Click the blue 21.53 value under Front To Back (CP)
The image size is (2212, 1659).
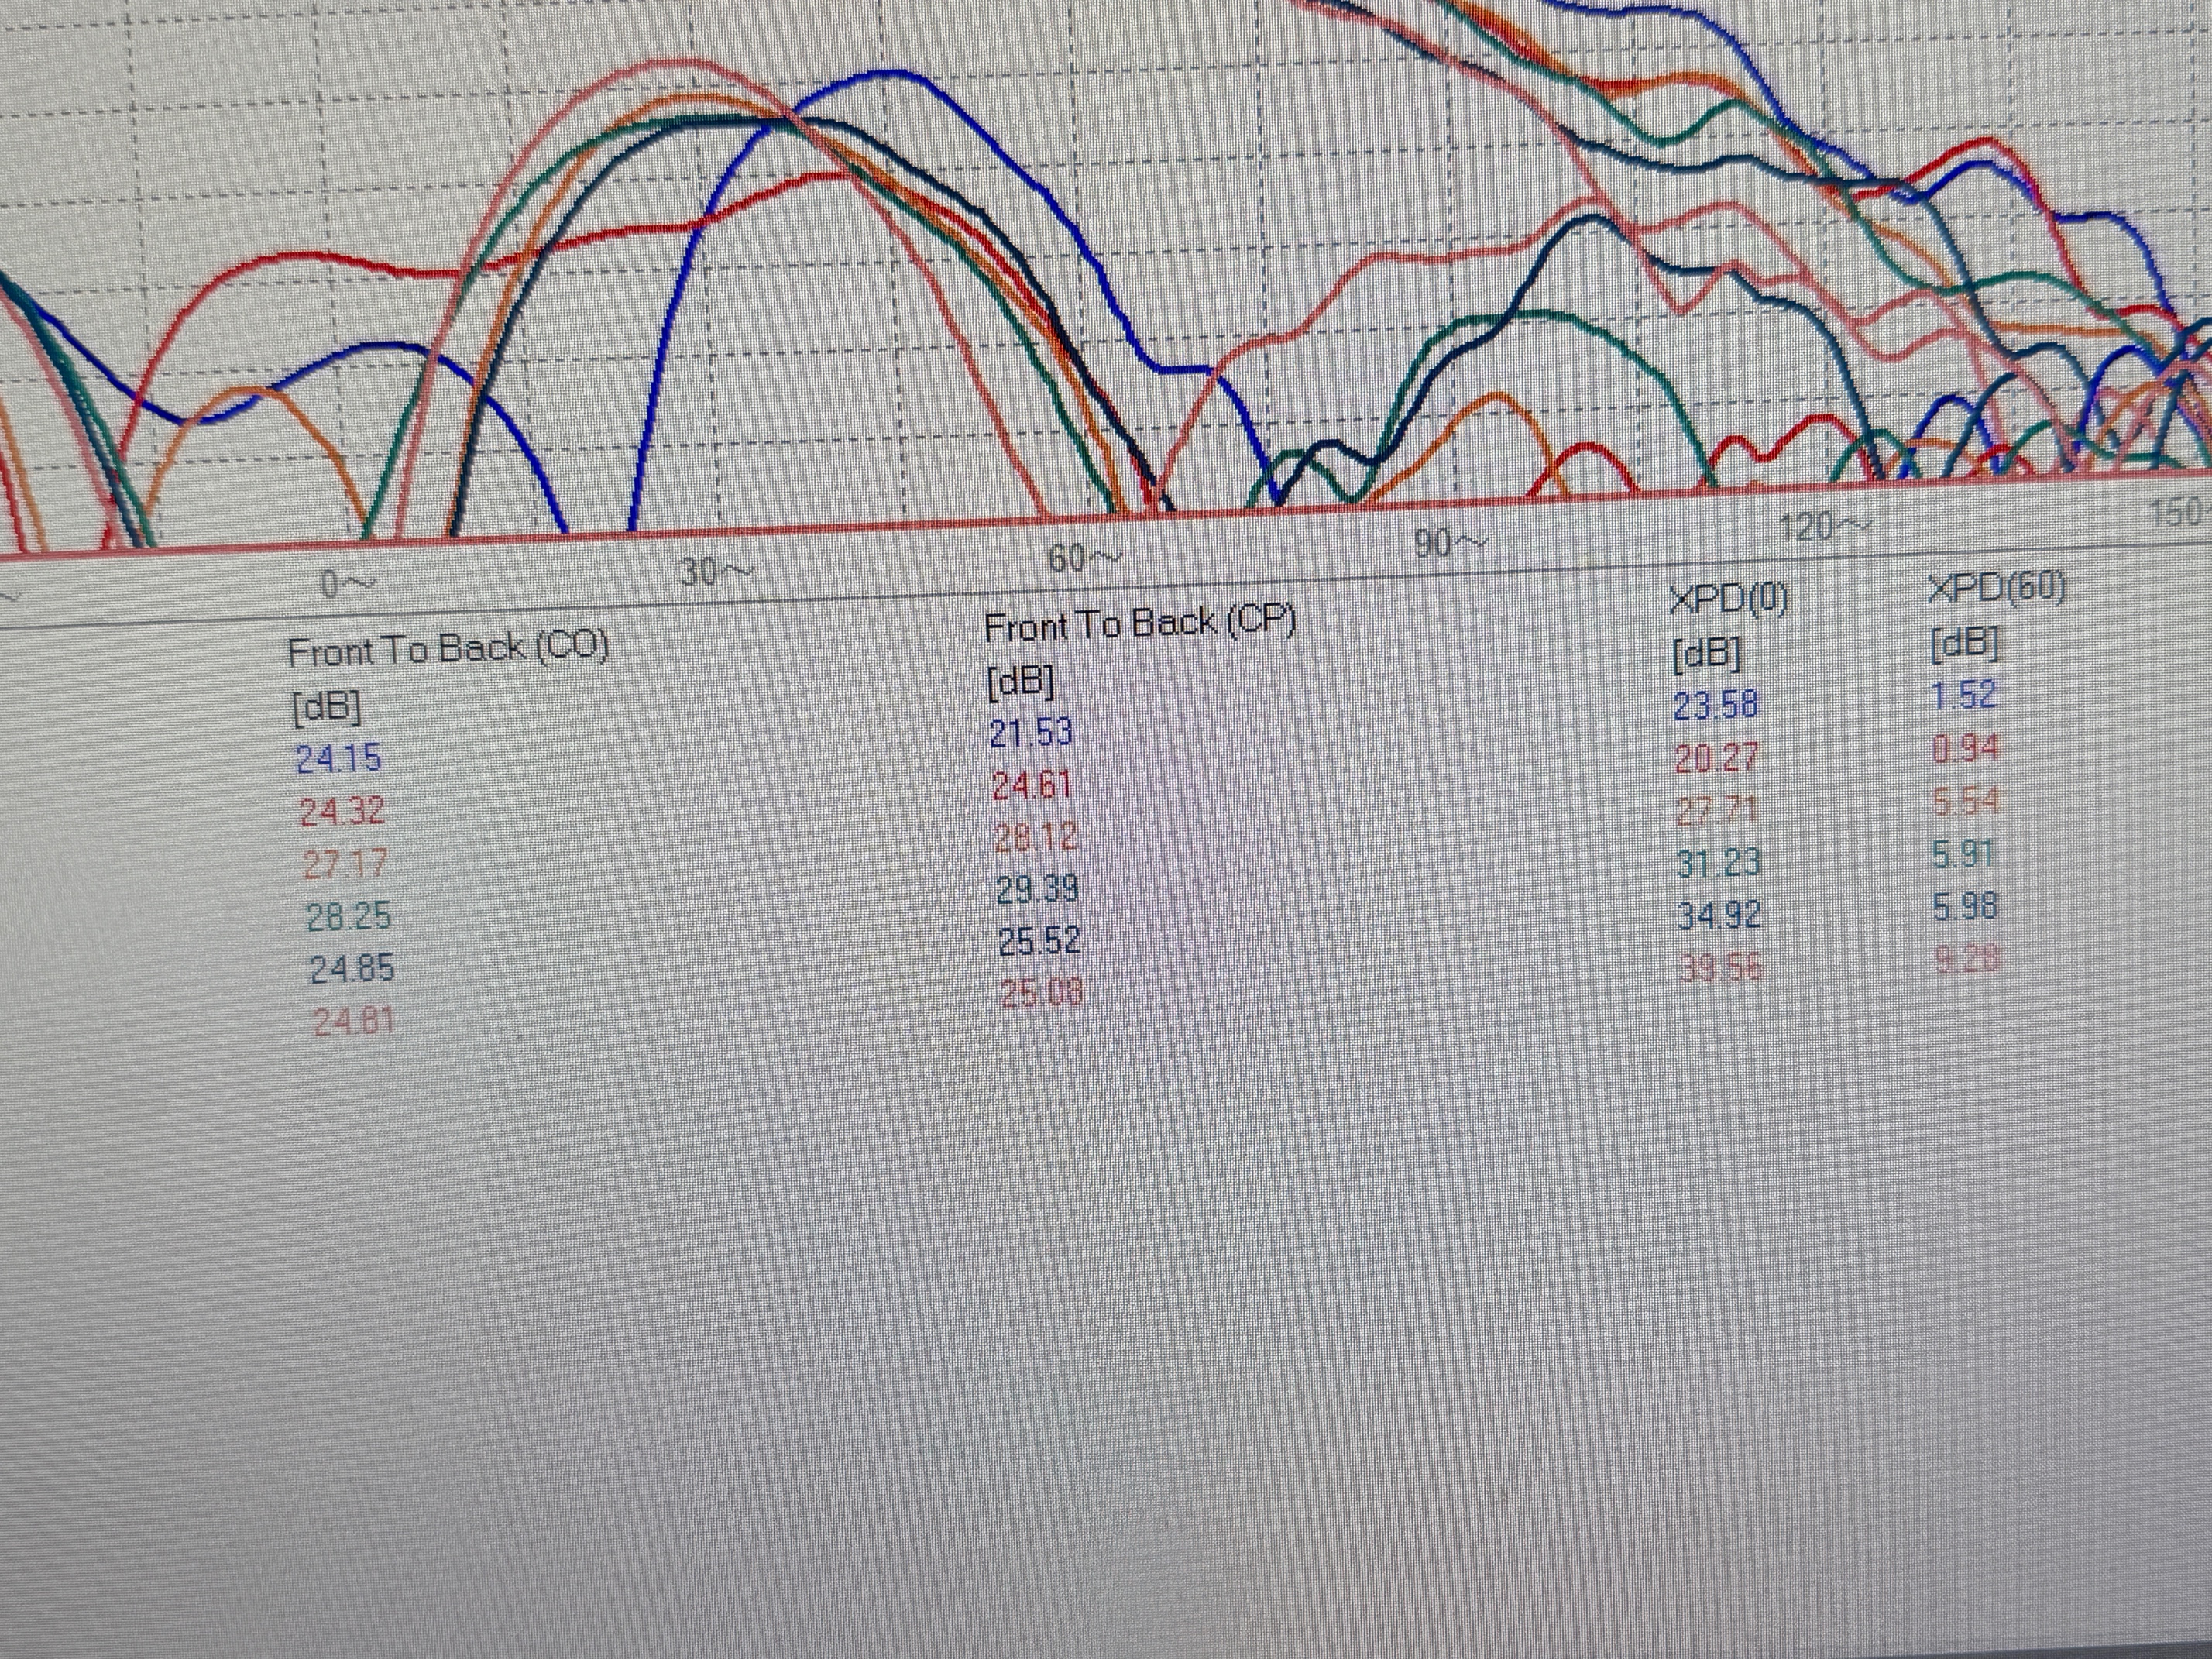coord(1031,733)
